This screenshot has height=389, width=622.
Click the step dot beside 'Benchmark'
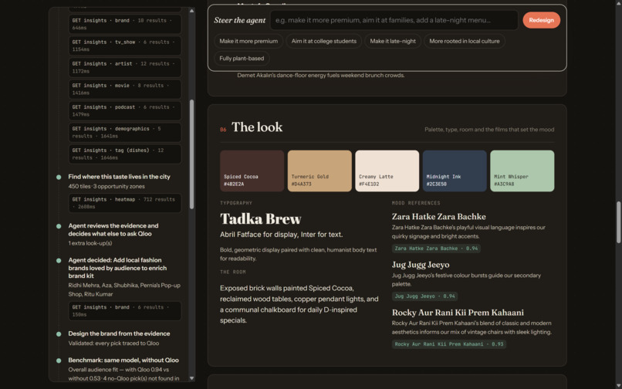(59, 360)
